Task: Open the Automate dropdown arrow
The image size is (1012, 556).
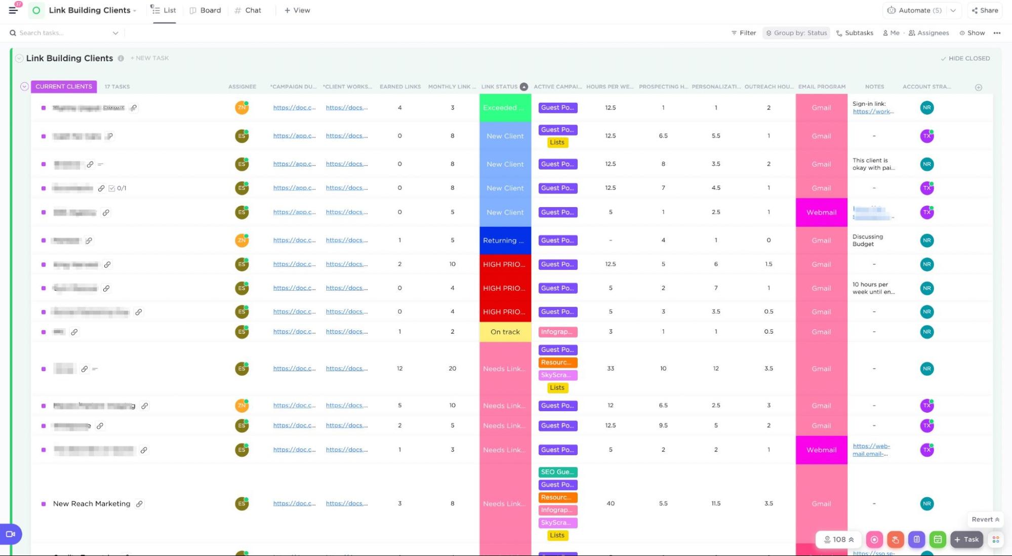Action: (953, 10)
